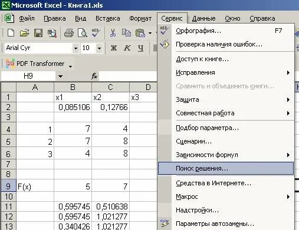The width and height of the screenshot is (299, 230).
Task: Close the Сервис menu tab
Action: tap(172, 18)
